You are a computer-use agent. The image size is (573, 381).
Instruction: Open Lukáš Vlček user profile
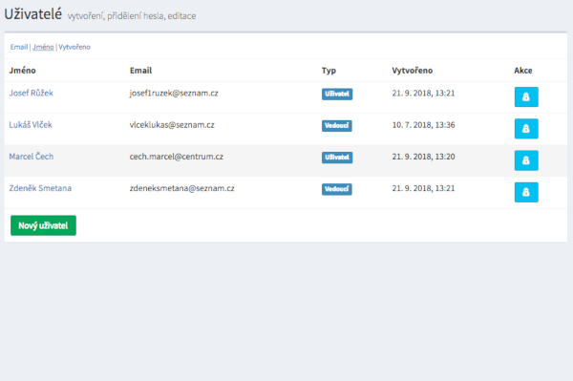pos(31,125)
